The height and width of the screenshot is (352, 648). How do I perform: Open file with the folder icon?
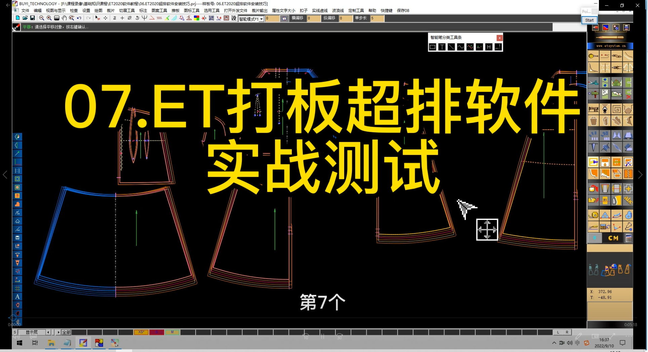(x=25, y=18)
